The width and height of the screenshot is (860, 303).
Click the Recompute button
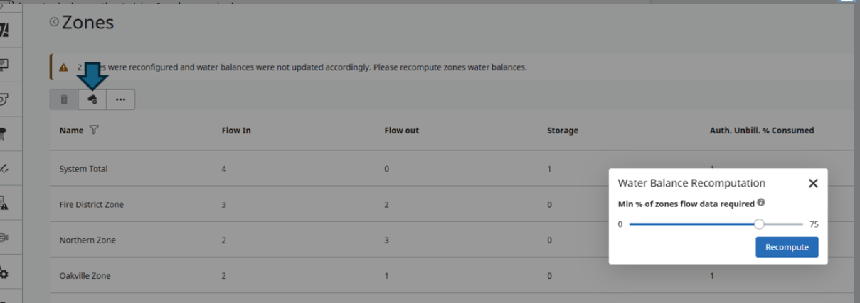pos(787,247)
